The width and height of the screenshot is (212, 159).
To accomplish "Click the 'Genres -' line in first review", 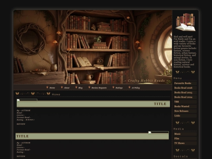I will pyautogui.click(x=21, y=115).
